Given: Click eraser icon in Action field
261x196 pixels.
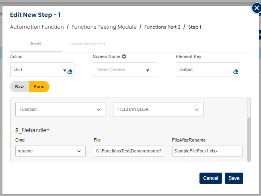Looking at the screenshot, I should [x=70, y=71].
